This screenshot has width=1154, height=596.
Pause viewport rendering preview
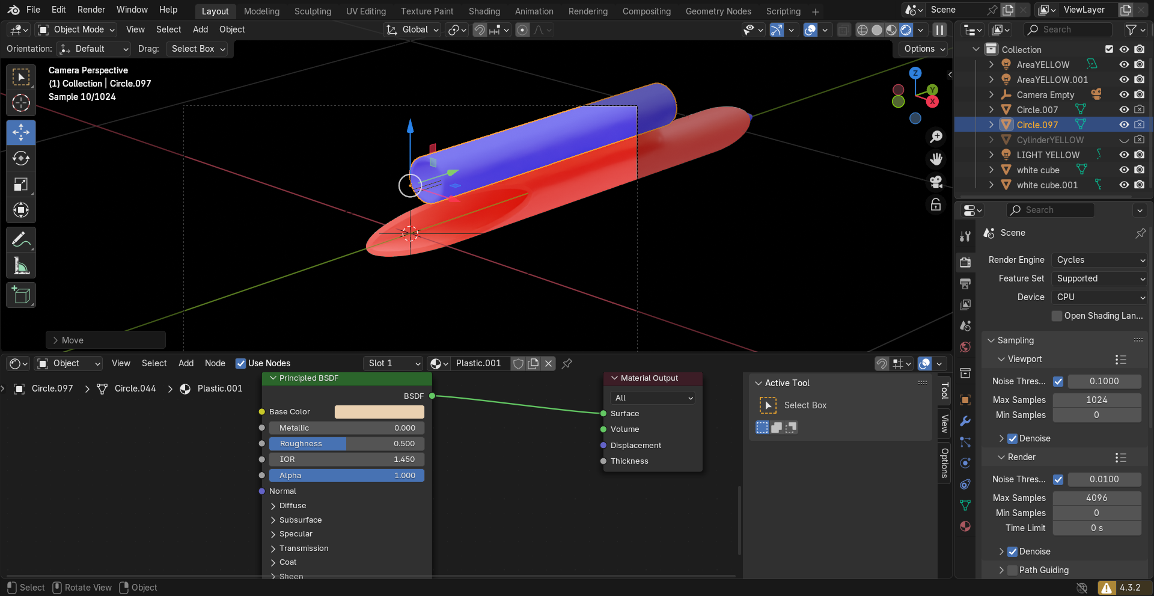click(939, 29)
